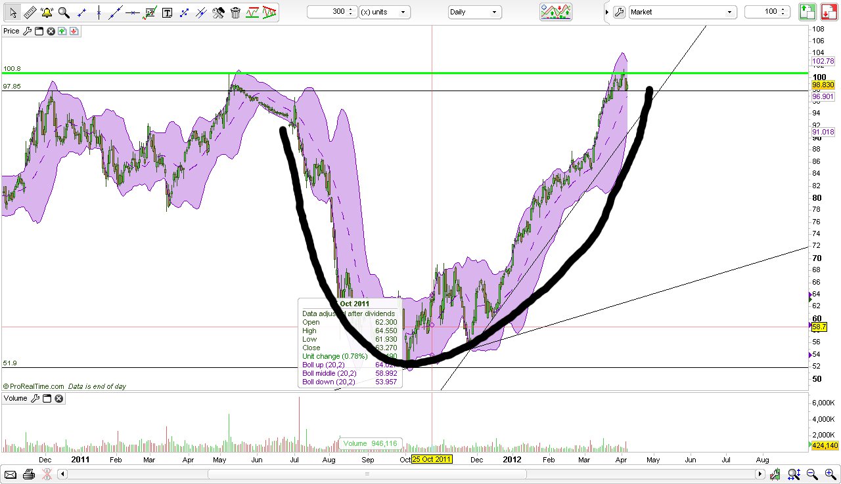
Task: Select the cursor/pointer tool
Action: (12, 12)
